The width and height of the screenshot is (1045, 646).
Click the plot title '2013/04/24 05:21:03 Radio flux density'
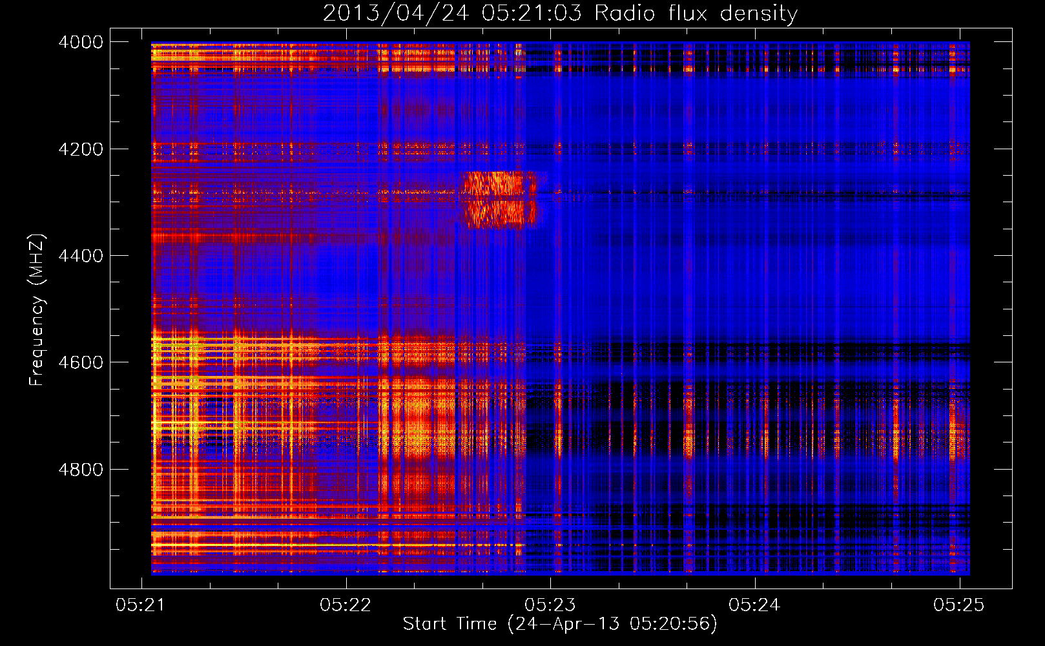click(560, 13)
